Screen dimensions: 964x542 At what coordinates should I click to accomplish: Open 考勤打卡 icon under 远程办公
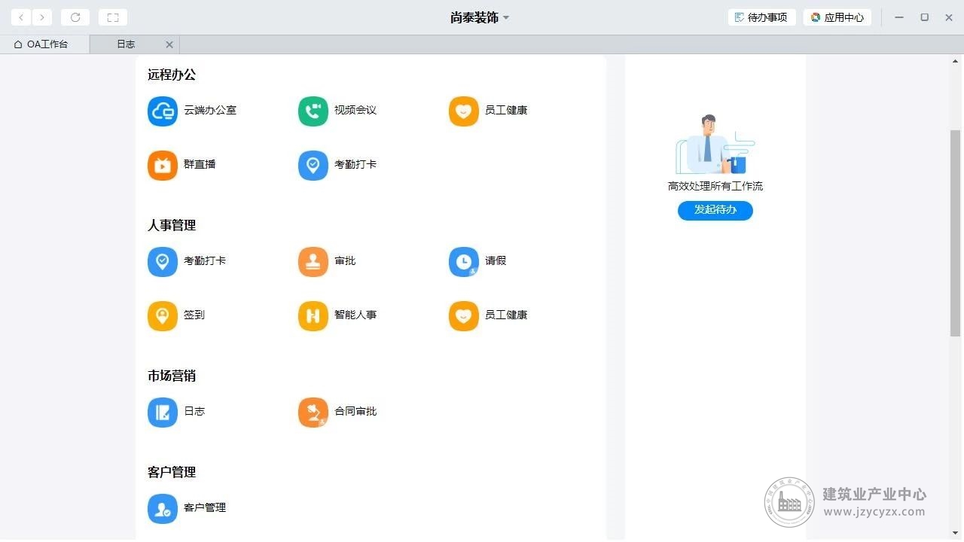pyautogui.click(x=313, y=166)
